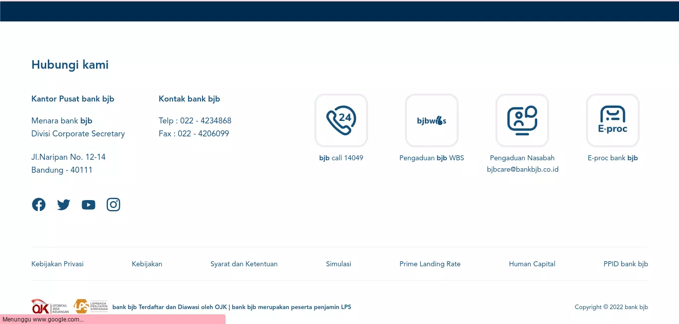This screenshot has width=679, height=324.
Task: Open Prime Landing Rate link
Action: (430, 264)
